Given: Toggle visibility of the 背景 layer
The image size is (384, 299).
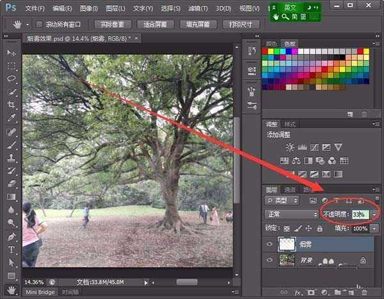Looking at the screenshot, I should [269, 260].
